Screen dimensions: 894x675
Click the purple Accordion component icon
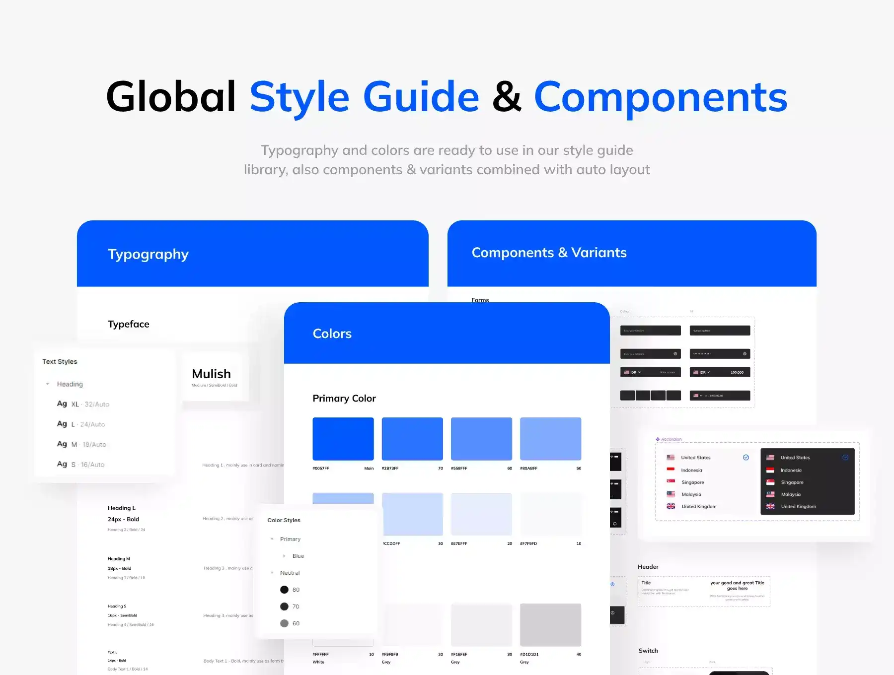[x=658, y=439]
